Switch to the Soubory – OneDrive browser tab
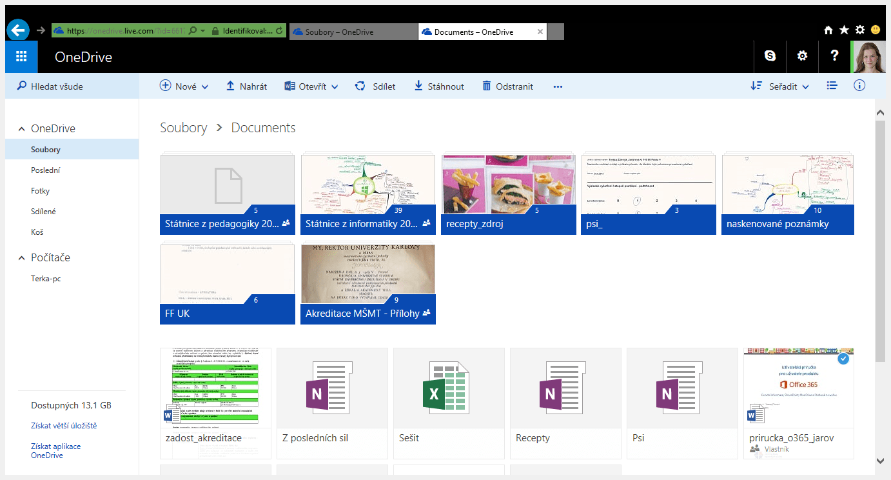Screen dimensions: 891x480 [x=353, y=31]
